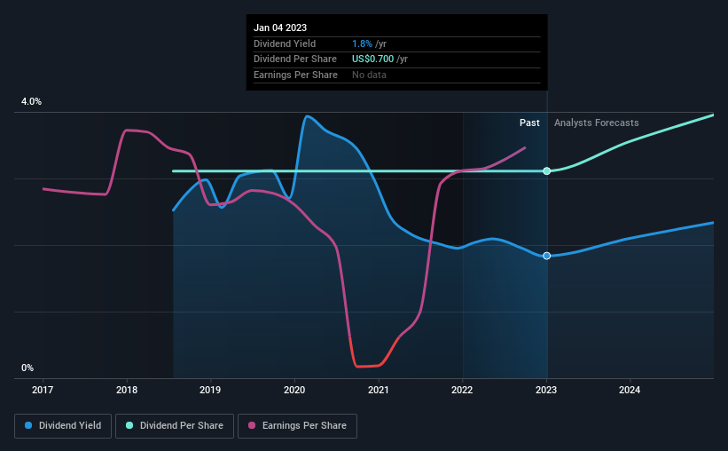Viewport: 728px width, 451px height.
Task: Click the blue Dividend Yield legend dot
Action: tap(28, 425)
